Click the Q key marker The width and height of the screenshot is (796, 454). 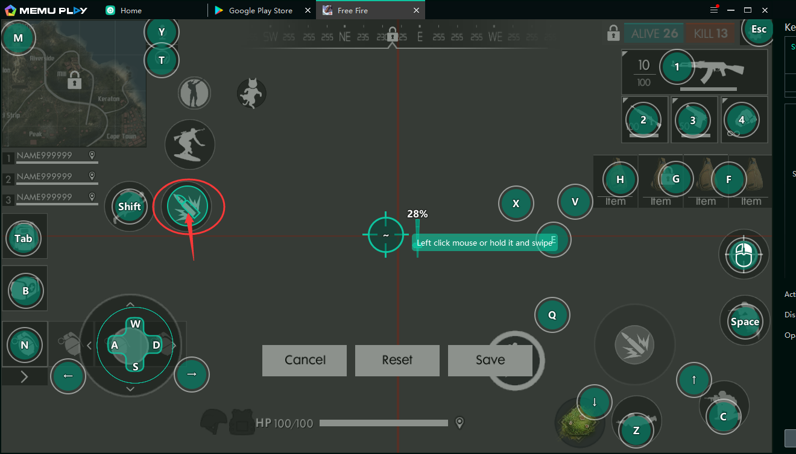click(x=552, y=315)
